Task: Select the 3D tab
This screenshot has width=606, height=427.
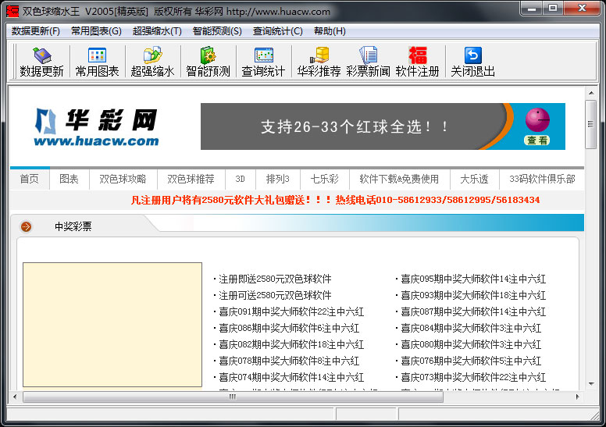Action: (x=240, y=179)
